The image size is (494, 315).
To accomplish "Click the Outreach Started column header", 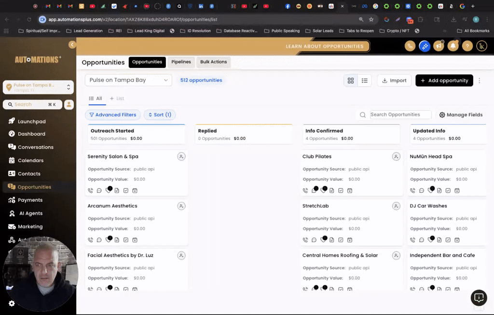I will (136, 134).
